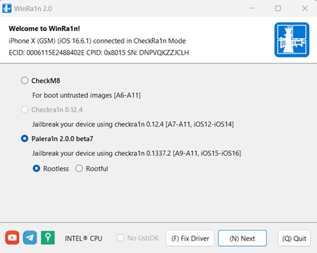Click the ECID and serial number line
Screen dimensions: 317x253
[99, 53]
